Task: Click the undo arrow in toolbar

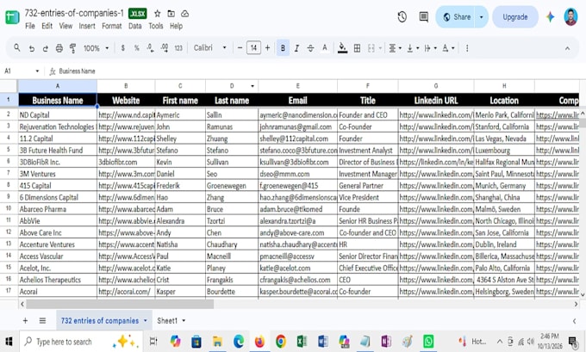Action: pos(32,48)
